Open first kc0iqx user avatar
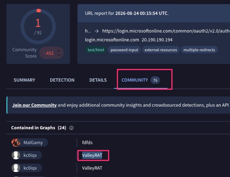This screenshot has width=230, height=177. (16, 155)
